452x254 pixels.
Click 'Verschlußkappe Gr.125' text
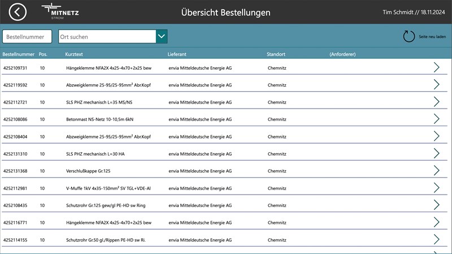88,171
